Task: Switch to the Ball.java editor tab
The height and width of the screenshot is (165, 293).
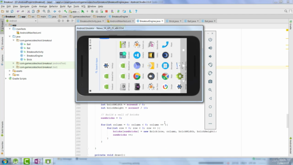Action: pos(191,21)
